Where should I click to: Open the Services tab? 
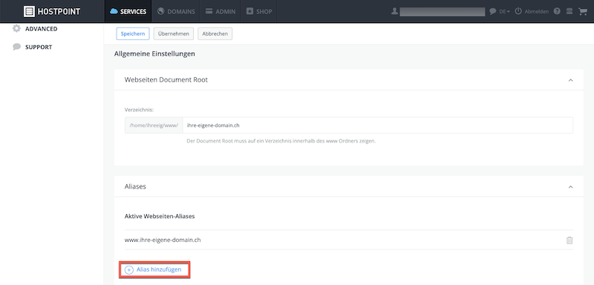pyautogui.click(x=128, y=11)
